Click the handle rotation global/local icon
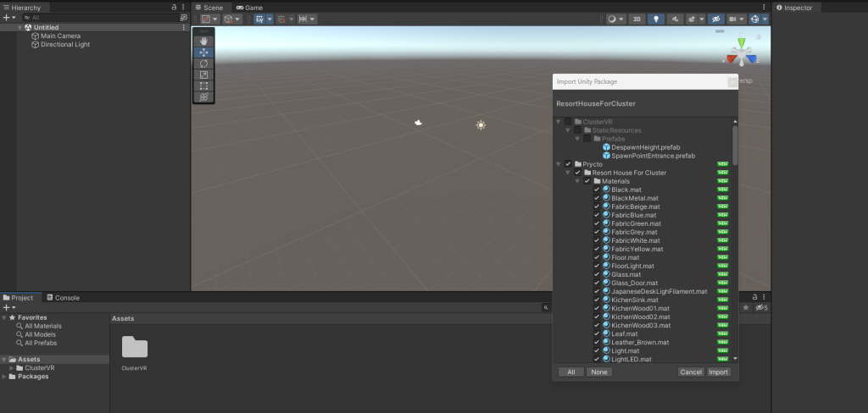 pyautogui.click(x=228, y=19)
